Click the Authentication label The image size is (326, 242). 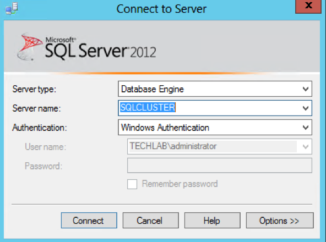tap(40, 128)
